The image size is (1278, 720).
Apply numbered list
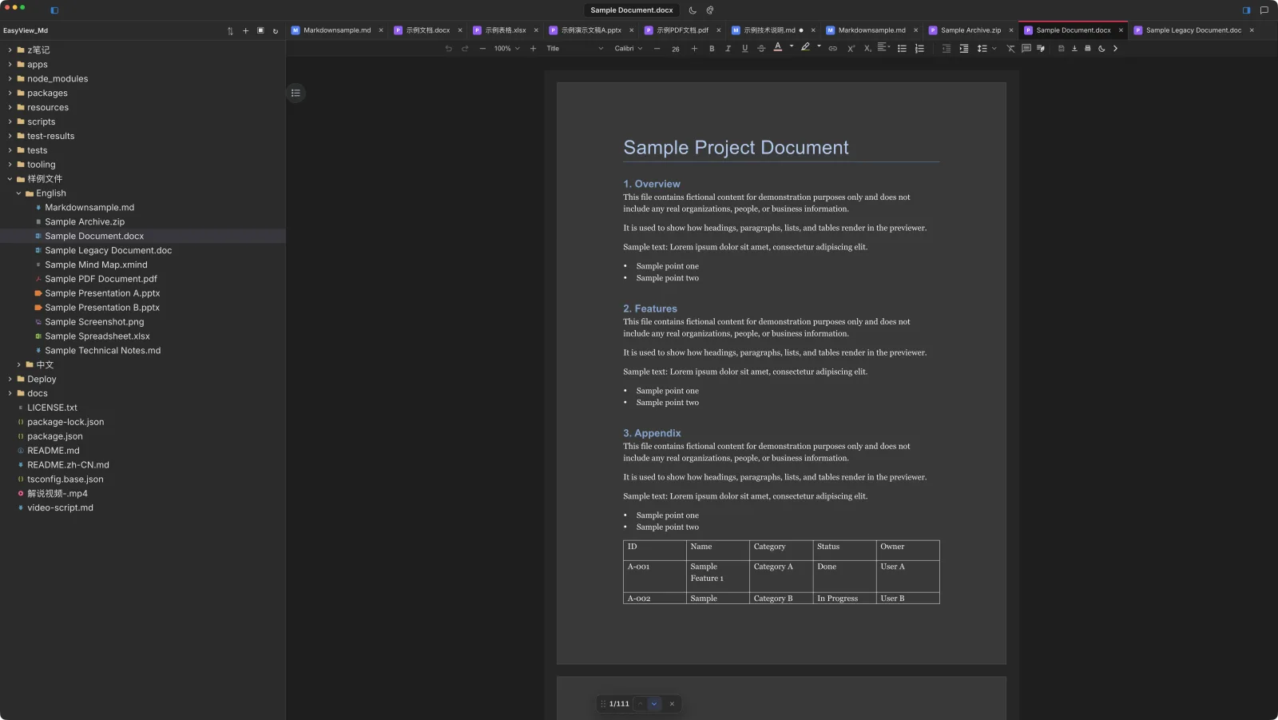pos(919,49)
